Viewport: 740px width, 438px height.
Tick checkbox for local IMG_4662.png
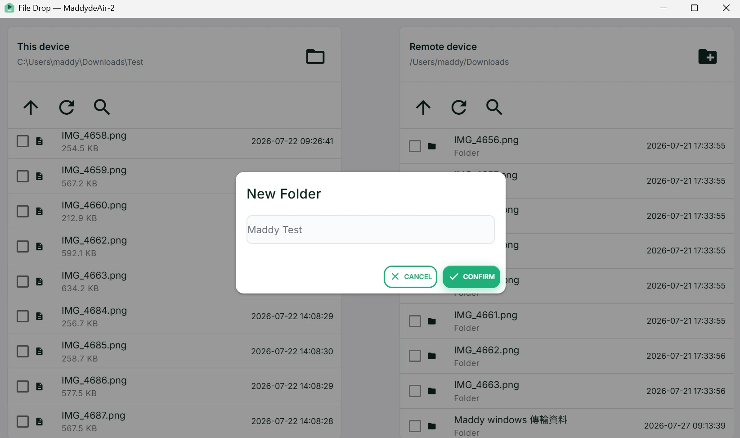[22, 246]
